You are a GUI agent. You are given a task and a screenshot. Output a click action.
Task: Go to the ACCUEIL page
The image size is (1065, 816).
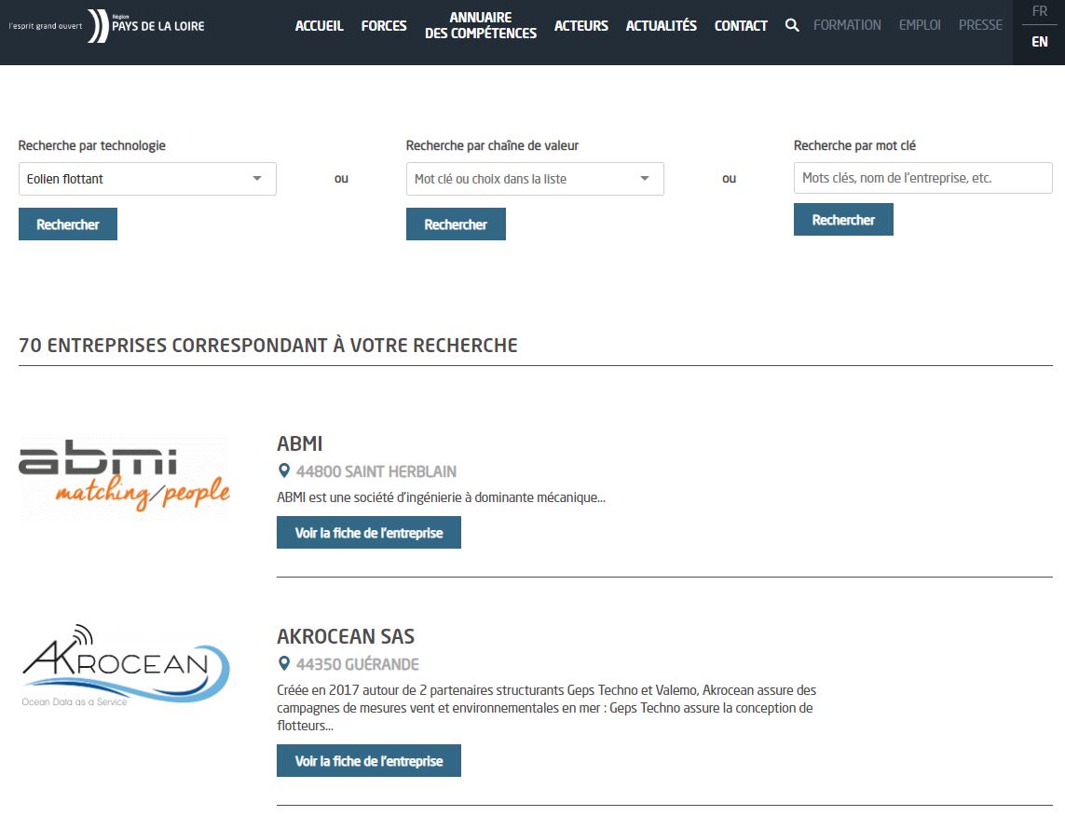tap(320, 26)
